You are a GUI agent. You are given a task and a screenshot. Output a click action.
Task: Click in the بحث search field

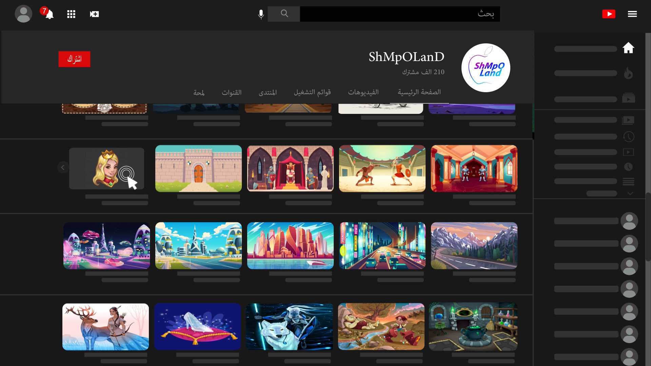click(x=400, y=14)
